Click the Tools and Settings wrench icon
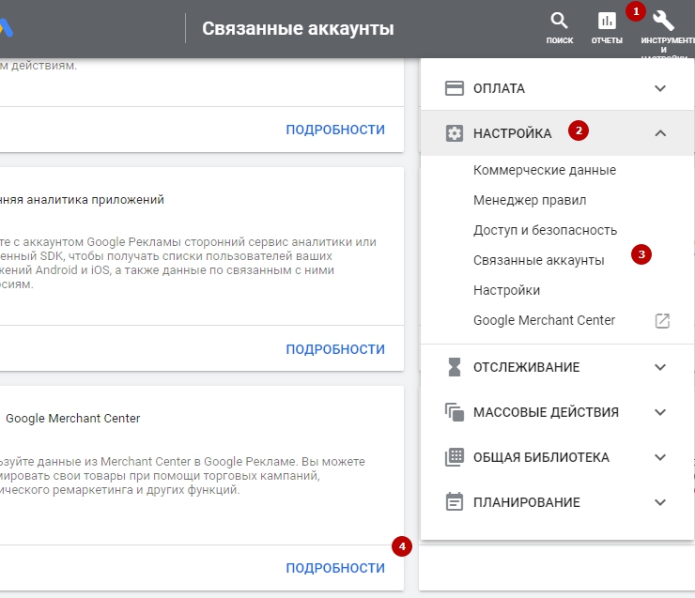Viewport: 695px width, 598px height. pyautogui.click(x=663, y=22)
